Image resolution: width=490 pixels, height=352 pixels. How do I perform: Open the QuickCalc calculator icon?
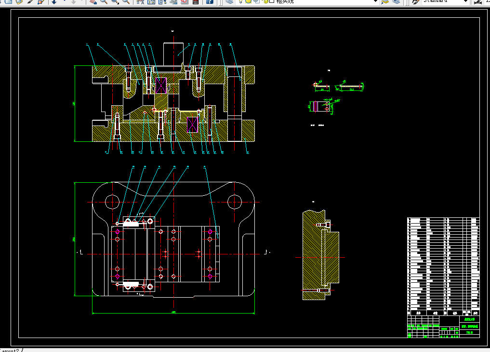tap(196, 1)
